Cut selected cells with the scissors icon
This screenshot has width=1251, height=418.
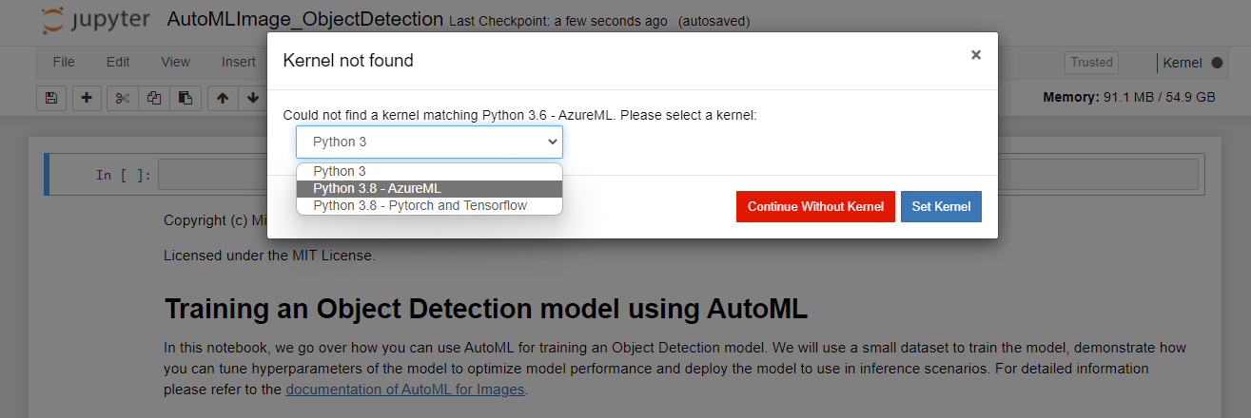tap(123, 97)
